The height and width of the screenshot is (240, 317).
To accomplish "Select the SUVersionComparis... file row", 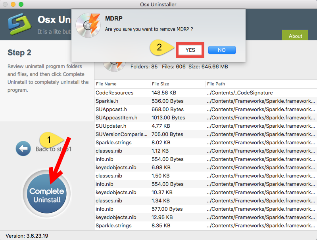I will click(x=206, y=134).
